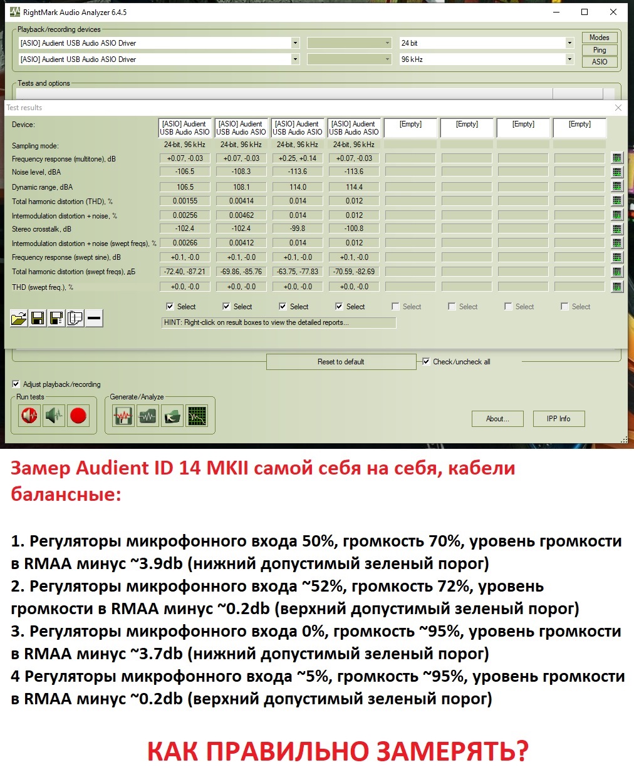The image size is (634, 770).
Task: Click the stereo crosstalk -100.8 box
Action: [354, 228]
